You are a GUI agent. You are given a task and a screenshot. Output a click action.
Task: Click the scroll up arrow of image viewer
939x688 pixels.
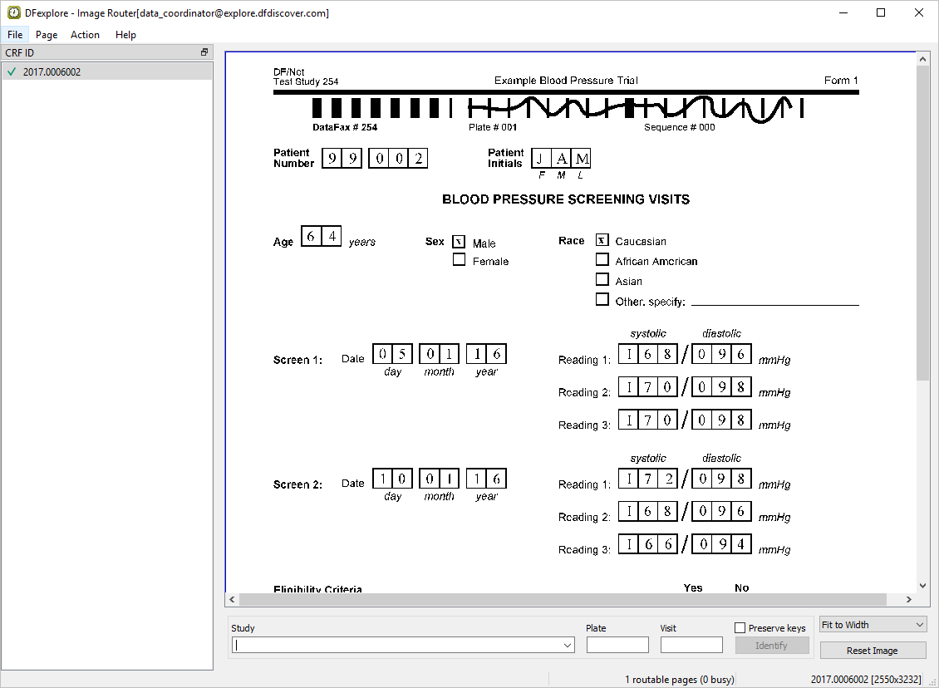coord(922,59)
